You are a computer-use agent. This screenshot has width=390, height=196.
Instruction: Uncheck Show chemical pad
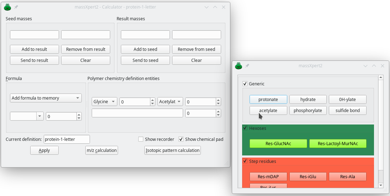tap(181, 139)
